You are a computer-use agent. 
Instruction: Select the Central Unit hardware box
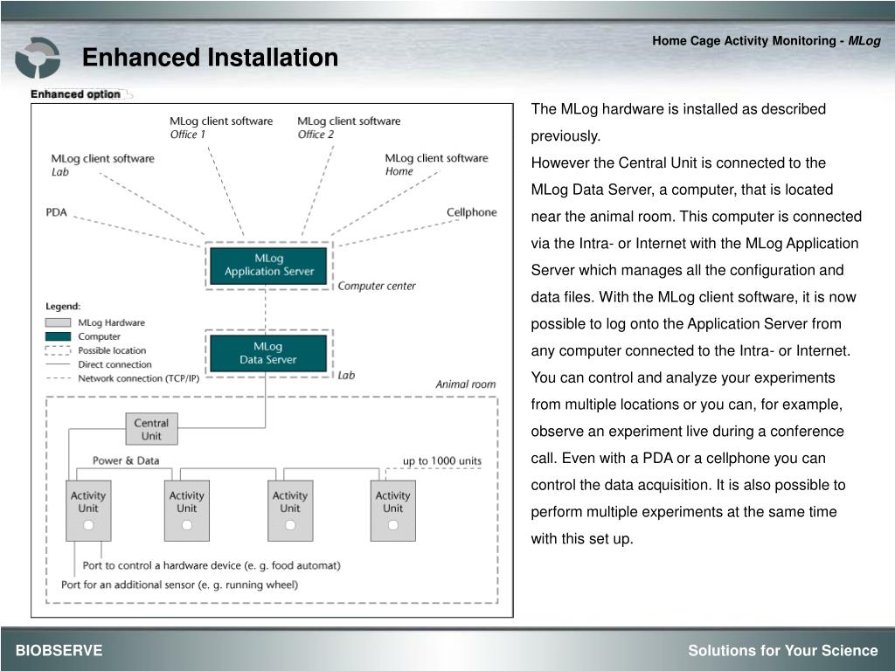(151, 429)
